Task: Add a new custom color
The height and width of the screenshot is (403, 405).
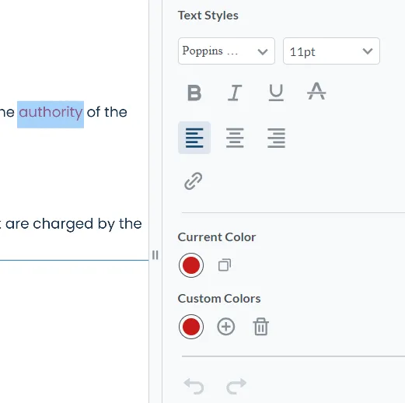Action: [x=226, y=327]
